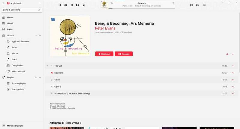The image size is (240, 129).
Task: Toggle repeat mode
Action: click(x=84, y=5)
